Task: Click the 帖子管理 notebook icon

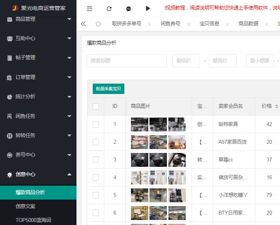Action: (10, 58)
